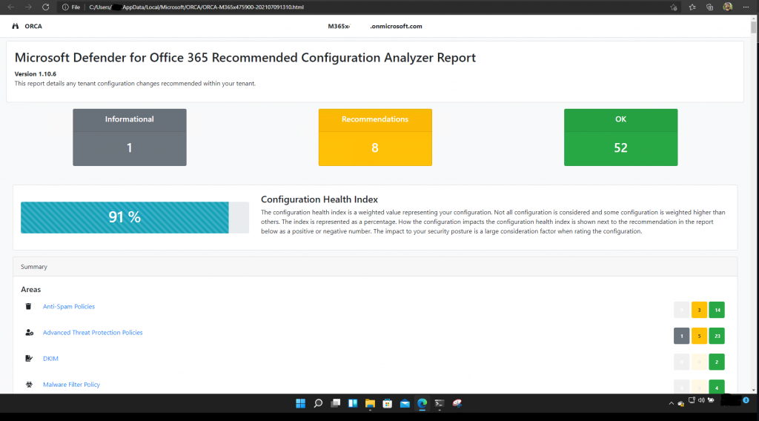This screenshot has height=421, width=759.
Task: Click the biohazard icon beside Malware Filter Policy
Action: point(29,385)
